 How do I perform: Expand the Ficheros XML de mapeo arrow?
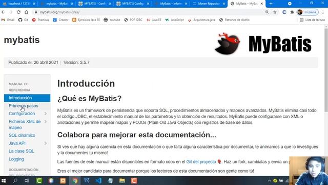[46, 121]
